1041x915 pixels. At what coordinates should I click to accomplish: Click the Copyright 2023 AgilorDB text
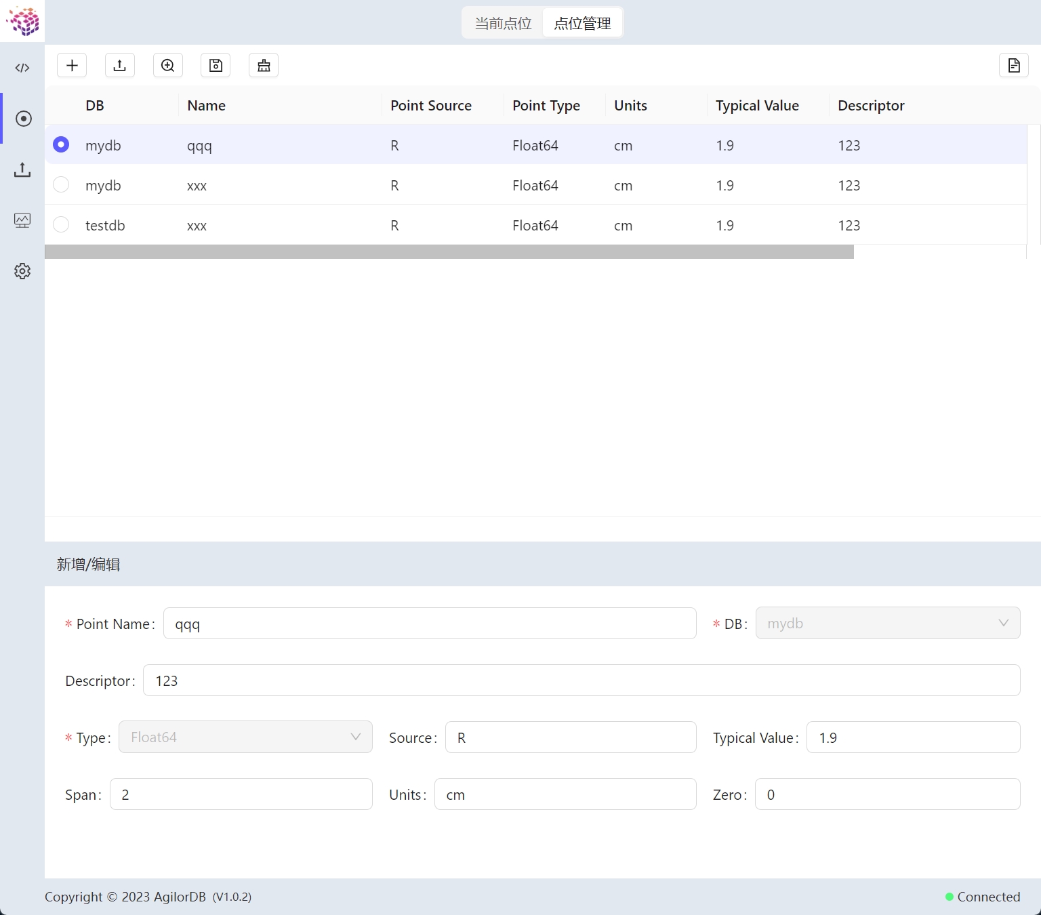pos(125,897)
